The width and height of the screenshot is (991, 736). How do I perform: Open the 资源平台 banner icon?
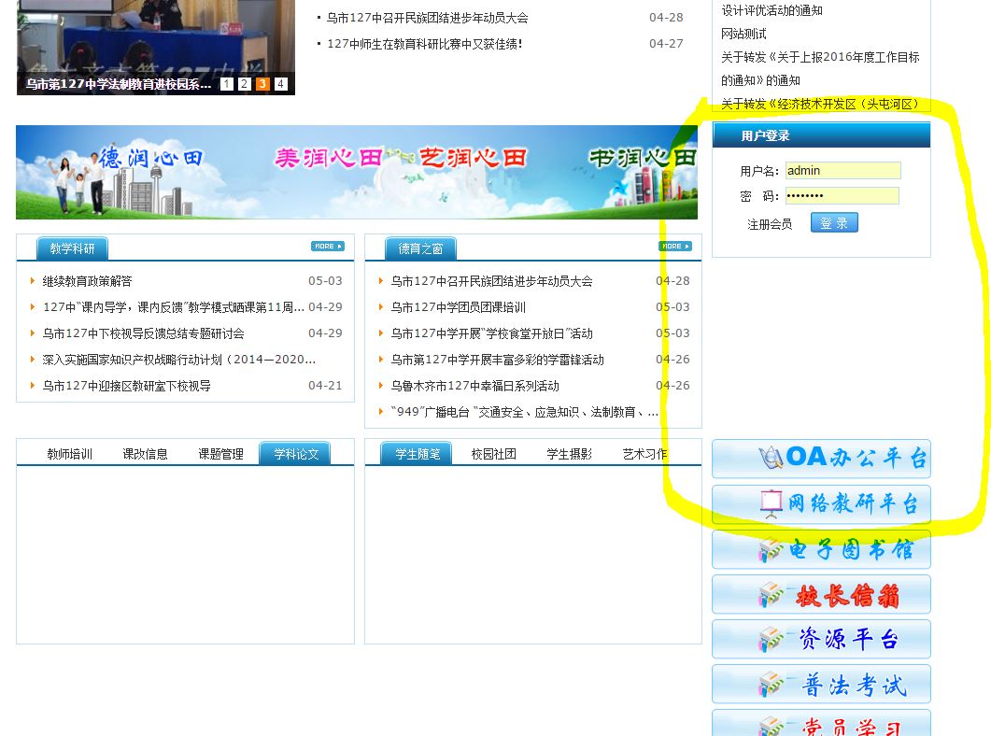[821, 639]
